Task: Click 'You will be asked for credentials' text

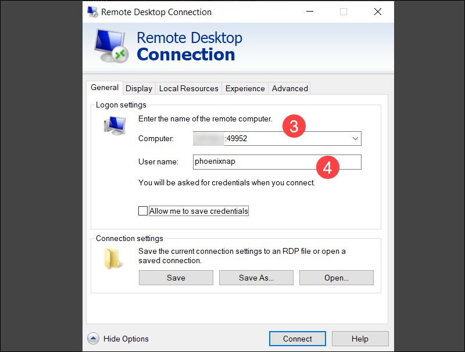Action: click(x=227, y=182)
